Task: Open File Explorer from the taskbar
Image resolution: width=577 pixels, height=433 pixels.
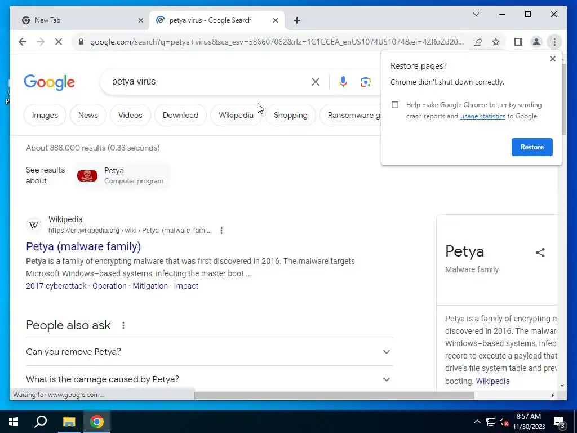Action: coord(69,422)
